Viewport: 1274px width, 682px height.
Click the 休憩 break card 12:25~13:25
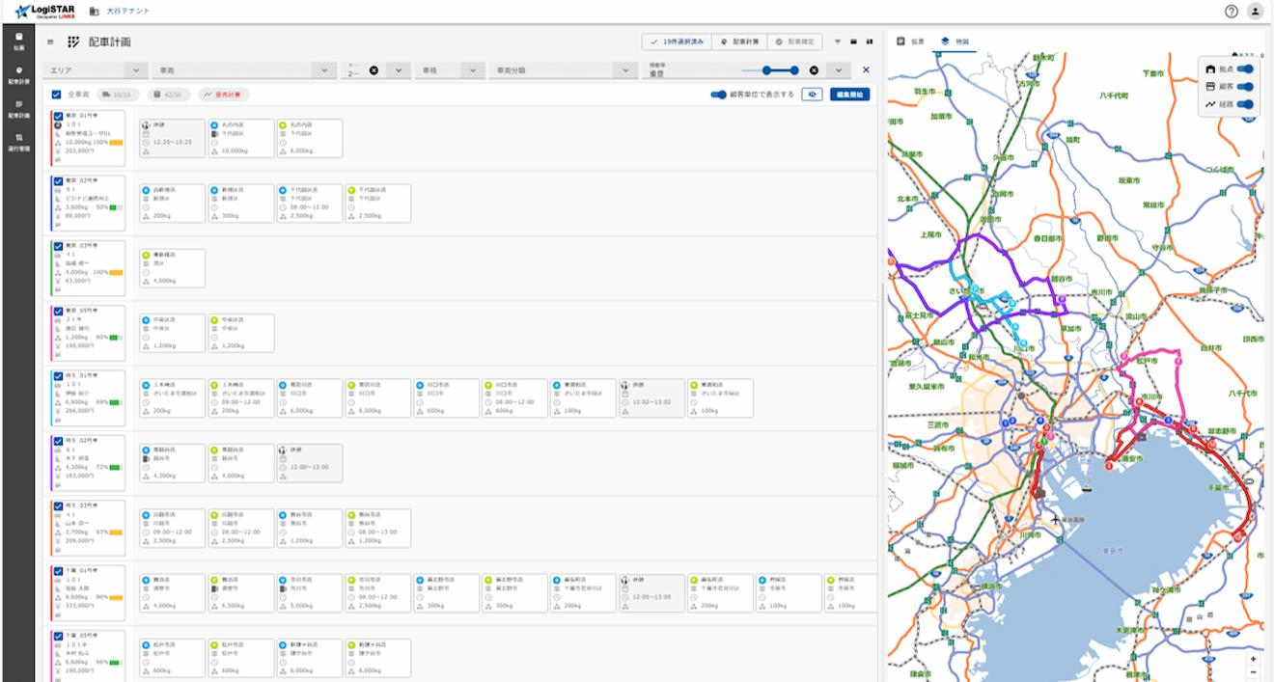[x=173, y=139]
